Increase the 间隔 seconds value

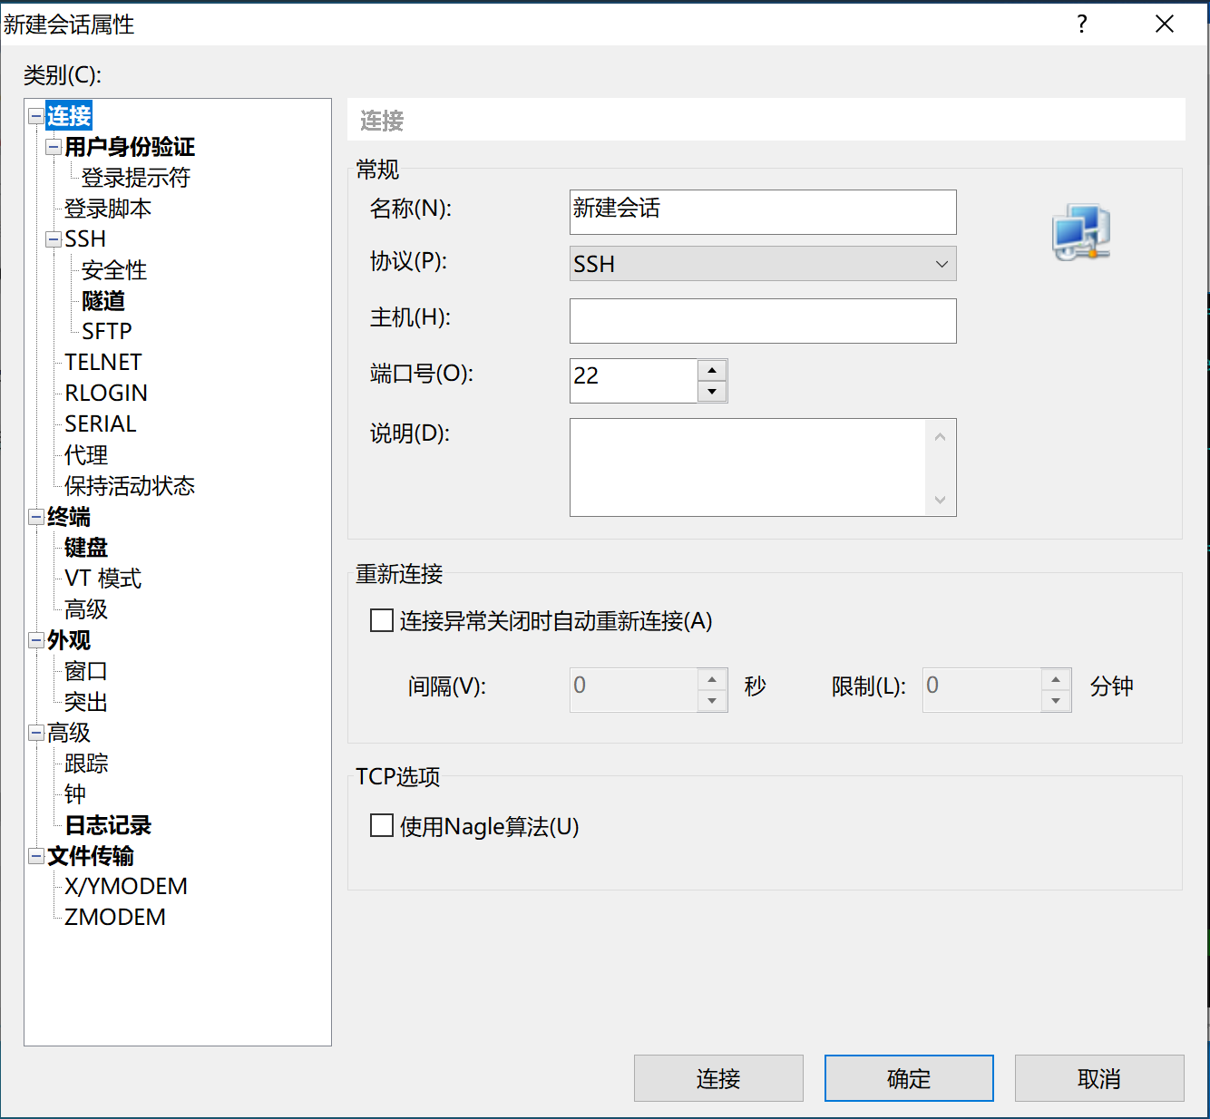(x=712, y=679)
